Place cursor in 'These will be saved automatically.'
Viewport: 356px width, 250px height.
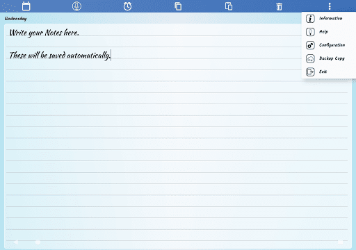pos(60,56)
